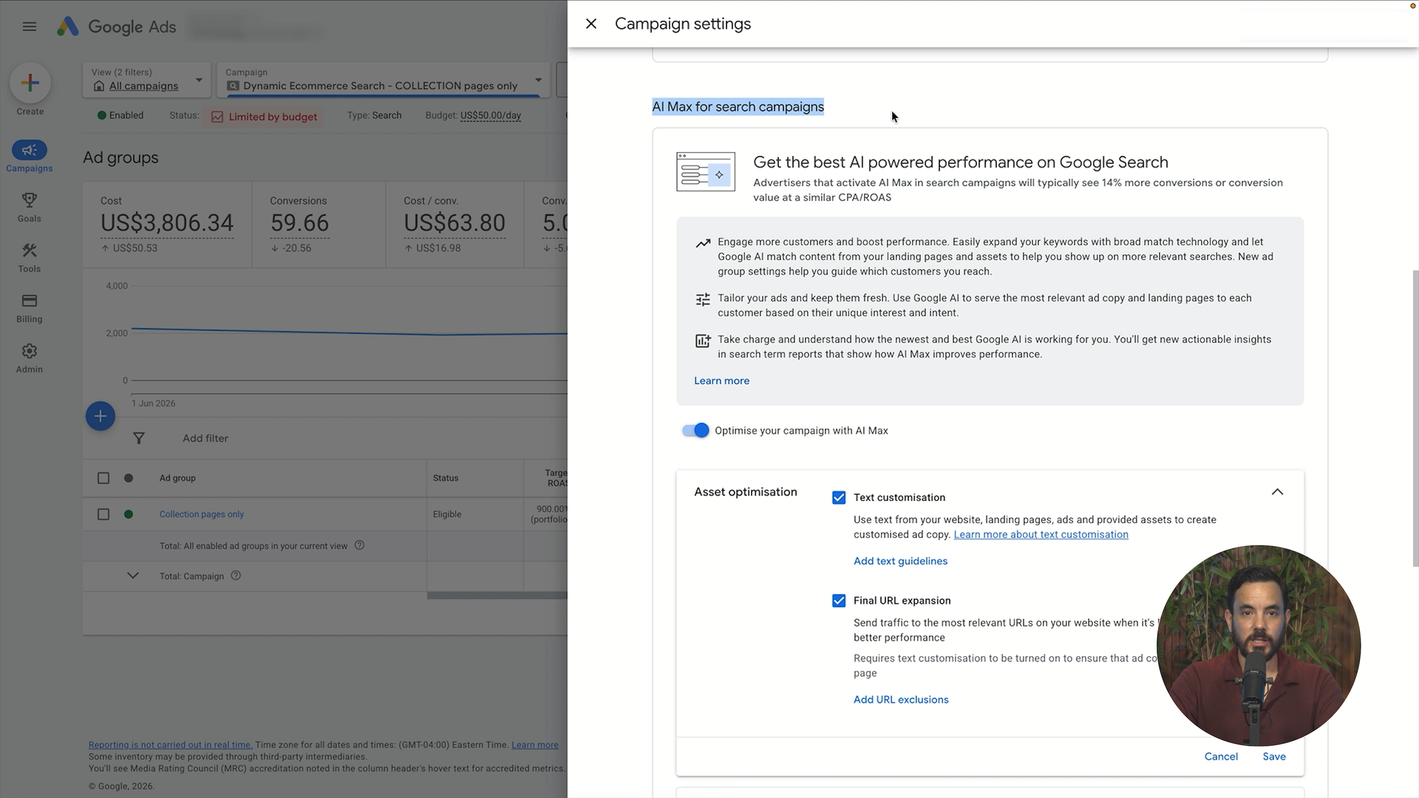This screenshot has width=1419, height=798.
Task: Select all ad groups header checkbox
Action: [103, 478]
